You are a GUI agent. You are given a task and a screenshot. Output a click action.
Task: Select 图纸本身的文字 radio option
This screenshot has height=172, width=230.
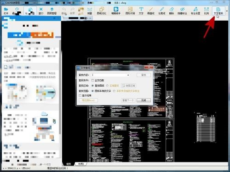92,91
